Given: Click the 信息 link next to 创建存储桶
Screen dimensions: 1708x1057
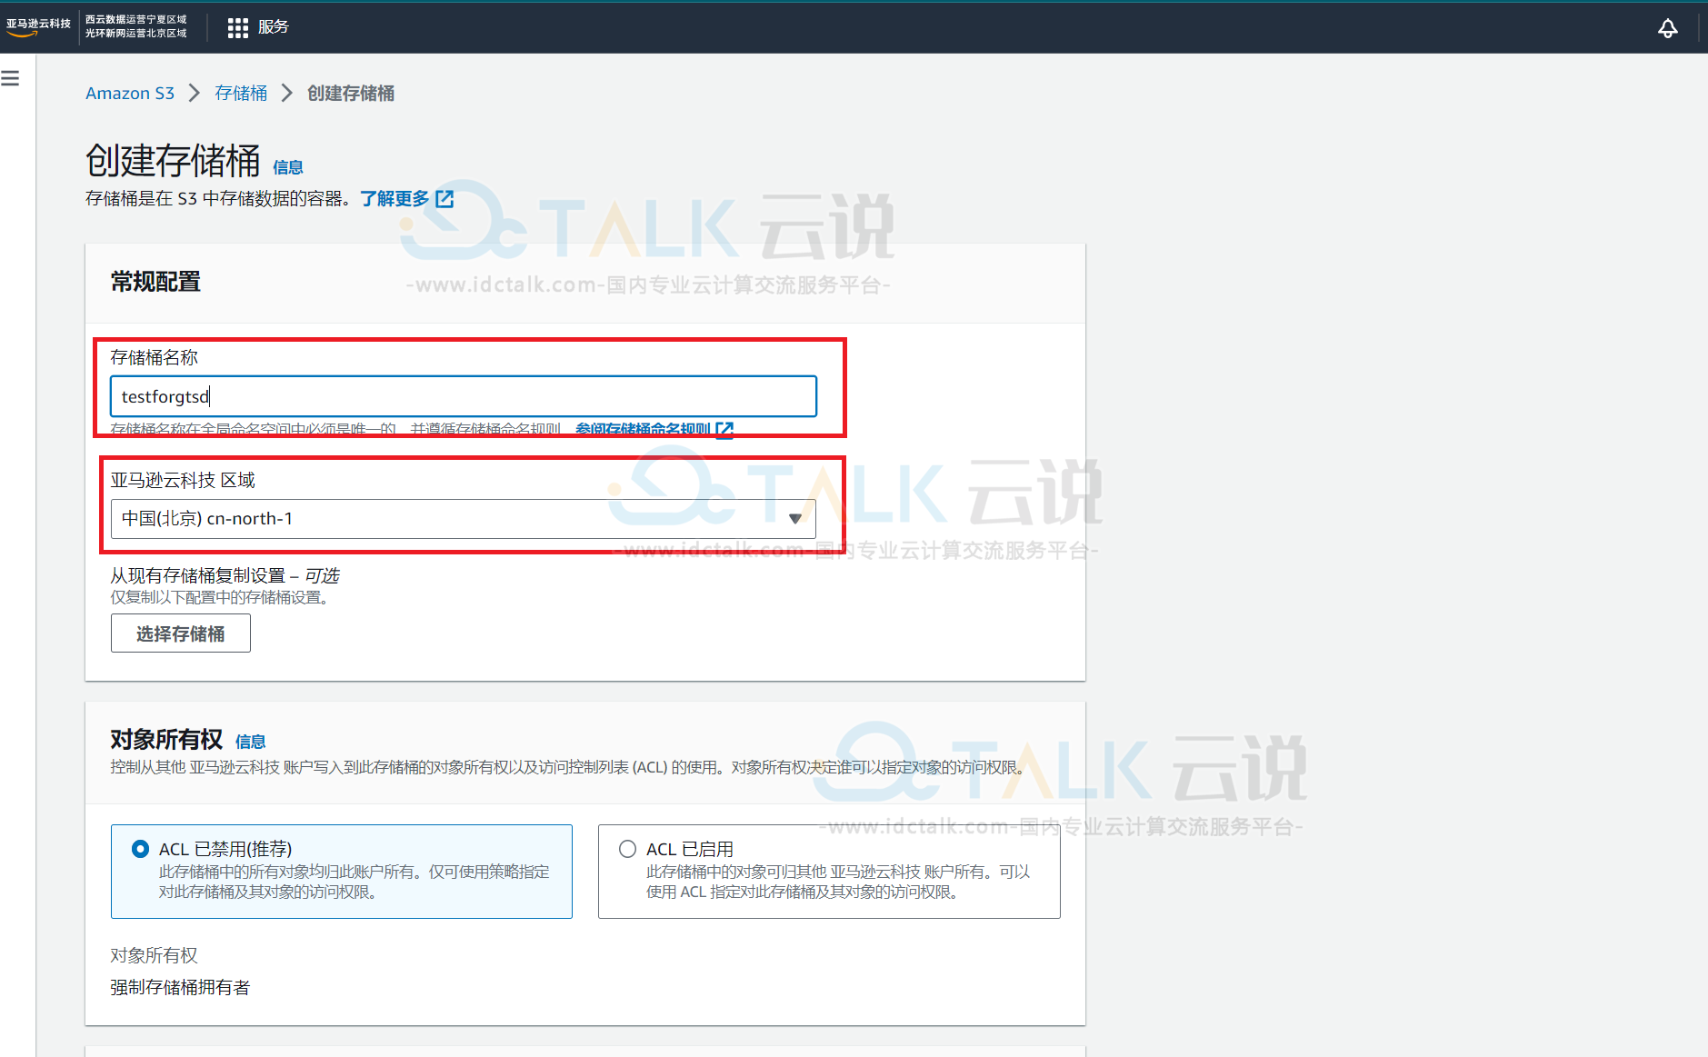Looking at the screenshot, I should [x=288, y=167].
